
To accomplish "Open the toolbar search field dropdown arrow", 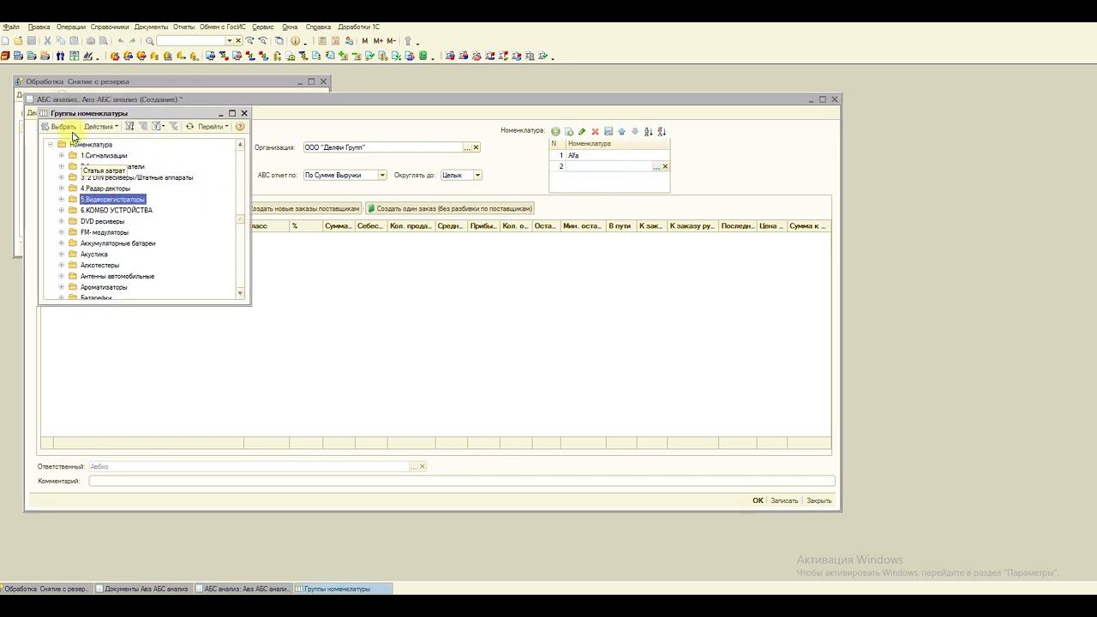I will tap(229, 40).
